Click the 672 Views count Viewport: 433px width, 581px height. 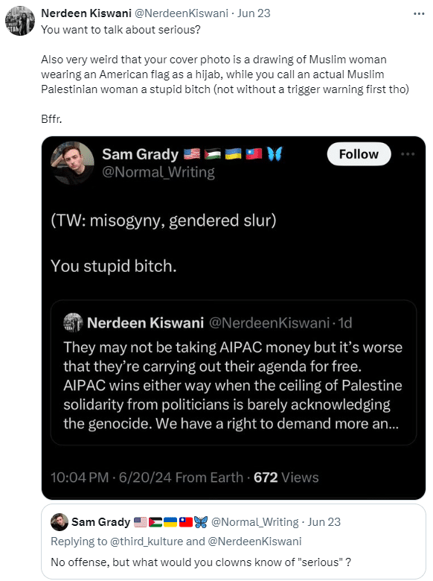(x=286, y=477)
